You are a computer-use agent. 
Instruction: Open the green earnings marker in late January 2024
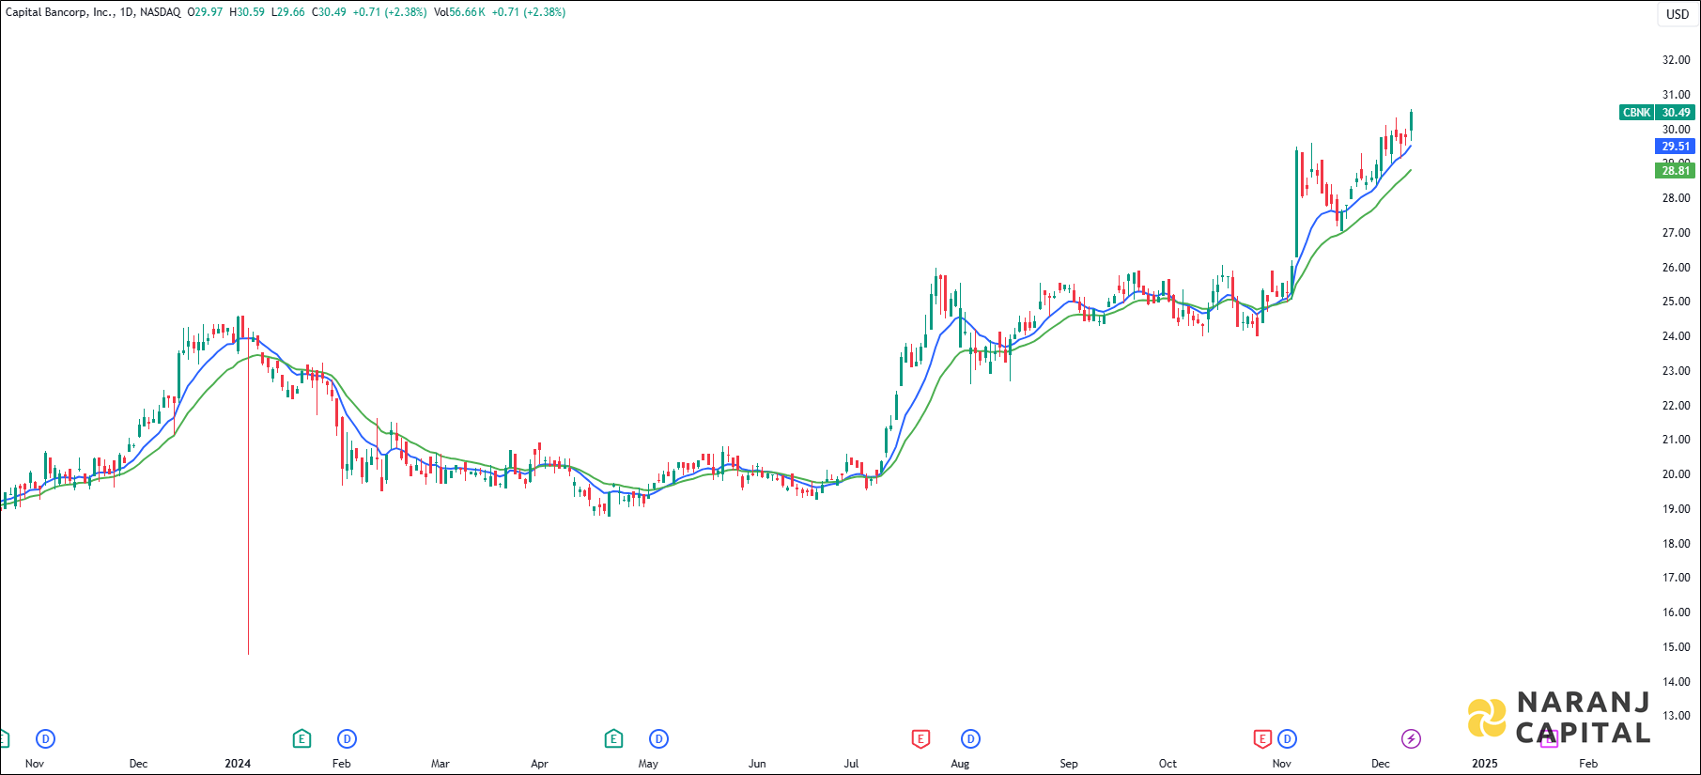point(302,739)
